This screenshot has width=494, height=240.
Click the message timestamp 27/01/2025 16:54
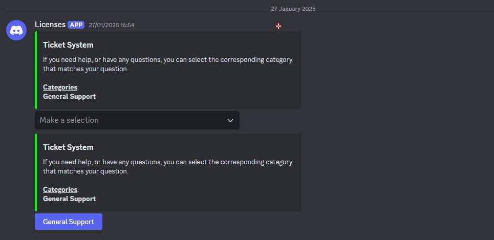coord(112,25)
